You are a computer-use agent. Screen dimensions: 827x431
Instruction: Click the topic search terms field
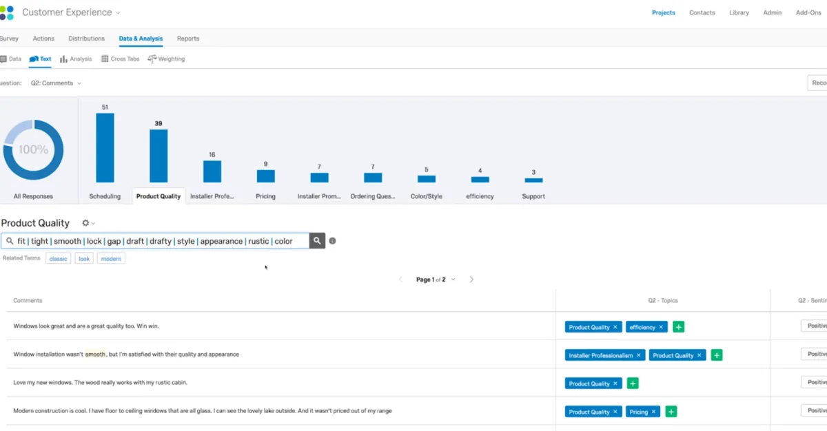point(159,241)
